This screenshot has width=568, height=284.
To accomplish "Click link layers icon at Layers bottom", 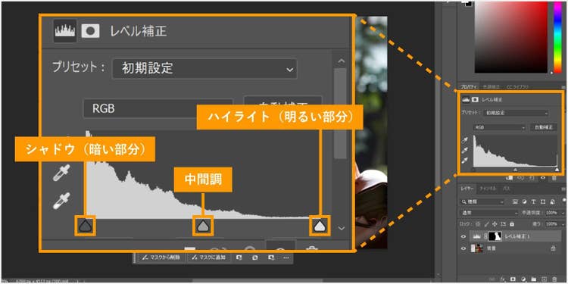I will coord(492,279).
